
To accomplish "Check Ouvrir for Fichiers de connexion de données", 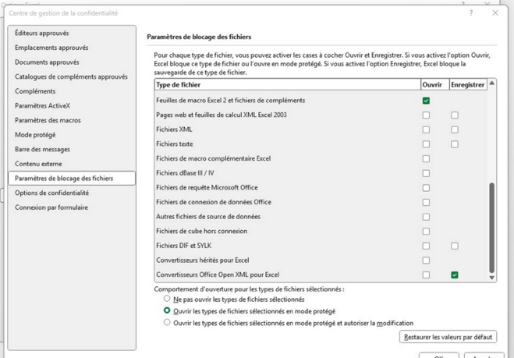I will point(426,202).
